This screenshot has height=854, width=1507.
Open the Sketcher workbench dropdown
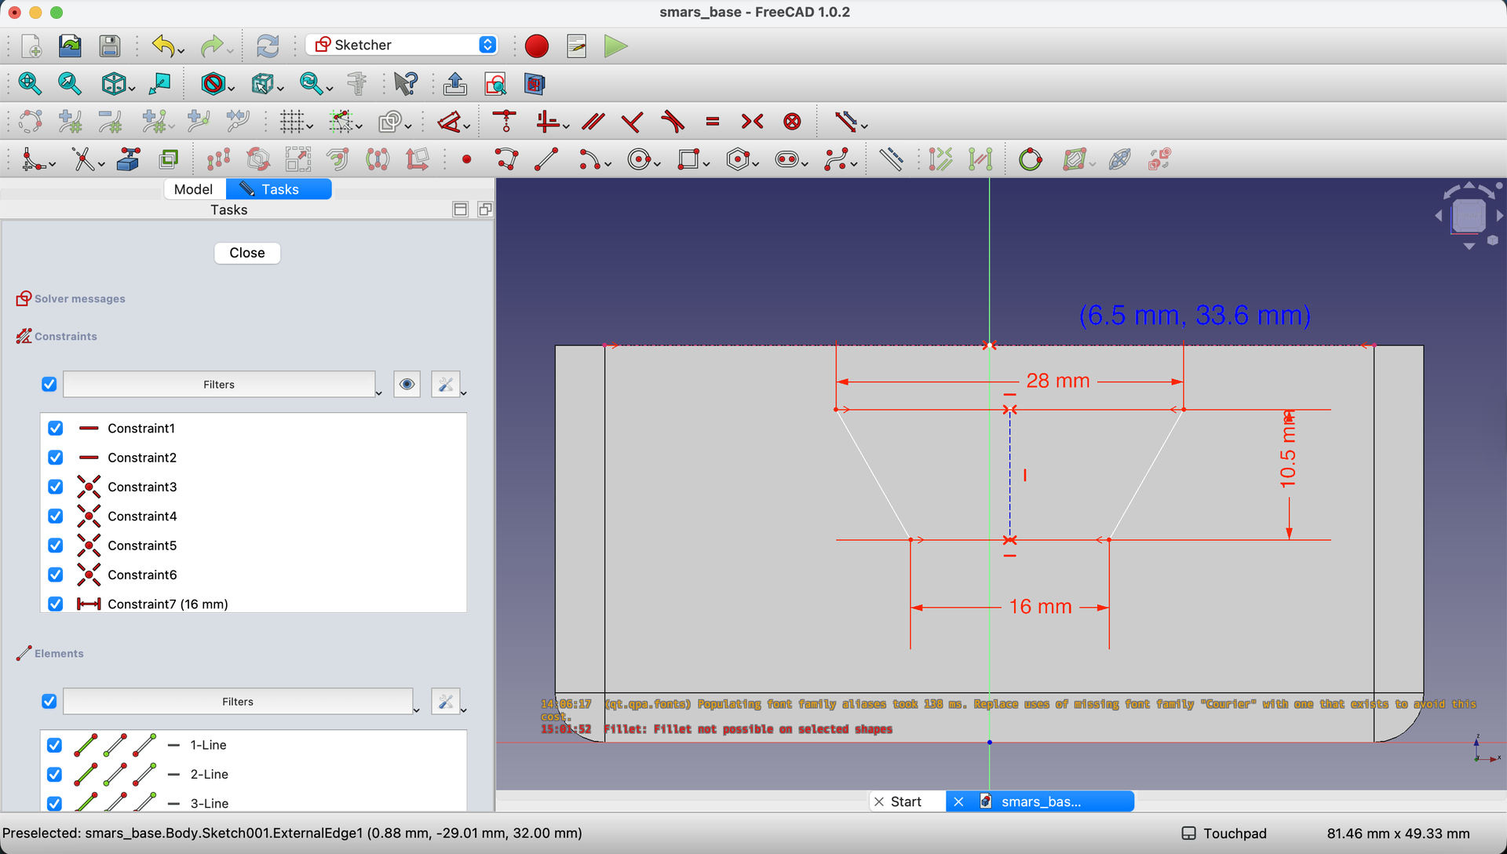(402, 45)
